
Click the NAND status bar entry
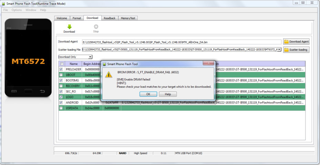123,153
